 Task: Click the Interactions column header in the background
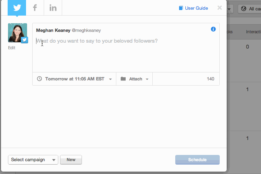point(253,32)
